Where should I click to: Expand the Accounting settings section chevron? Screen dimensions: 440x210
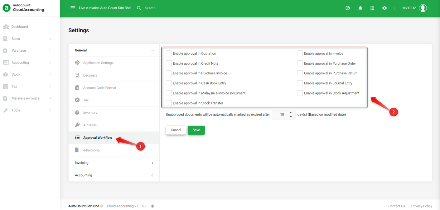click(152, 175)
